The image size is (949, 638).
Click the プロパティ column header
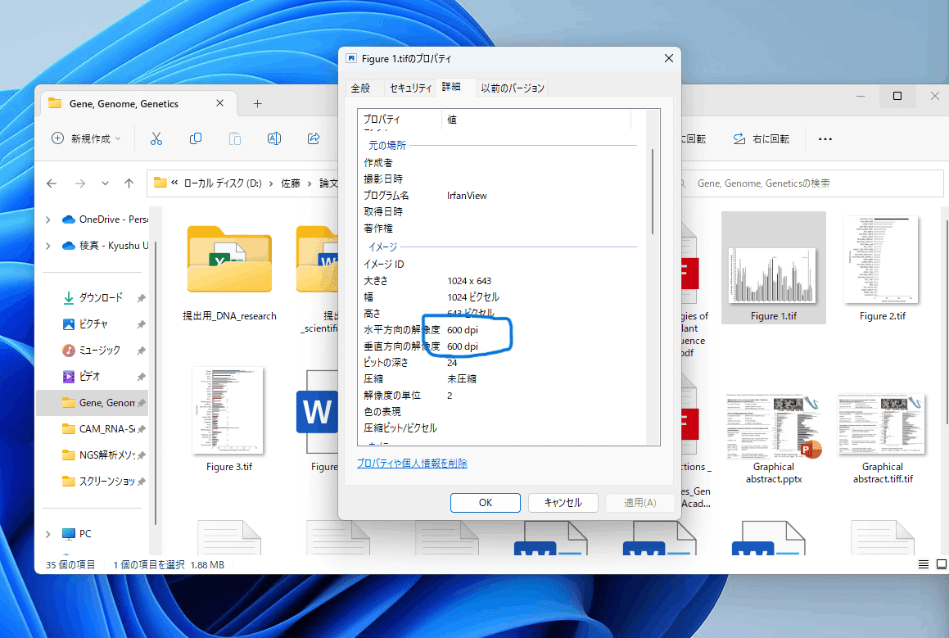click(x=400, y=120)
